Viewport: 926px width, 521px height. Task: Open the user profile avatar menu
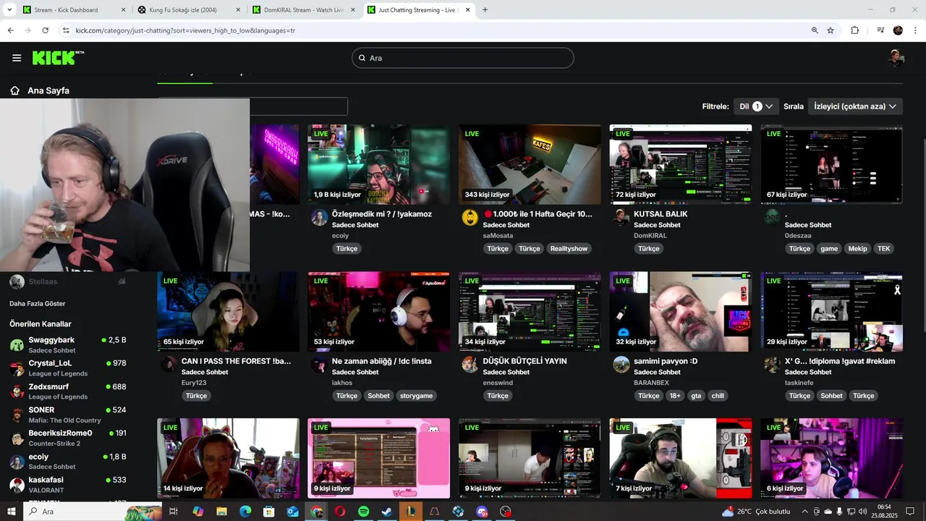(x=896, y=58)
